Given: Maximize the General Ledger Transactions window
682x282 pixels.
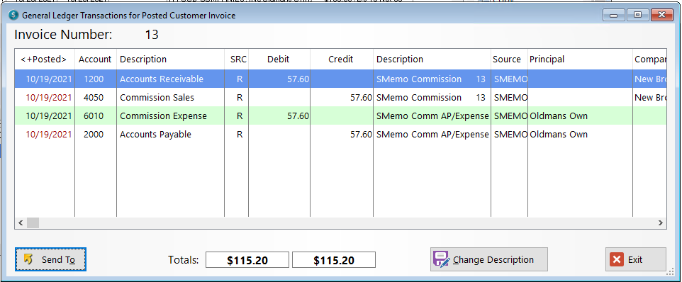Looking at the screenshot, I should (x=637, y=15).
